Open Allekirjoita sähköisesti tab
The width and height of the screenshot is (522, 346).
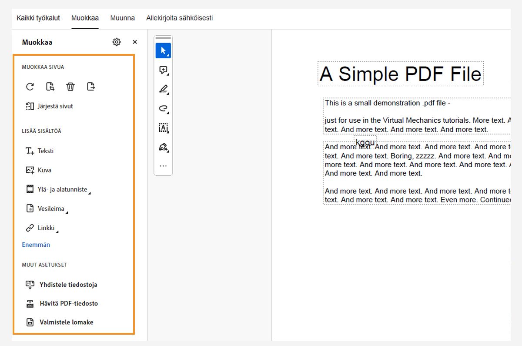coord(179,18)
